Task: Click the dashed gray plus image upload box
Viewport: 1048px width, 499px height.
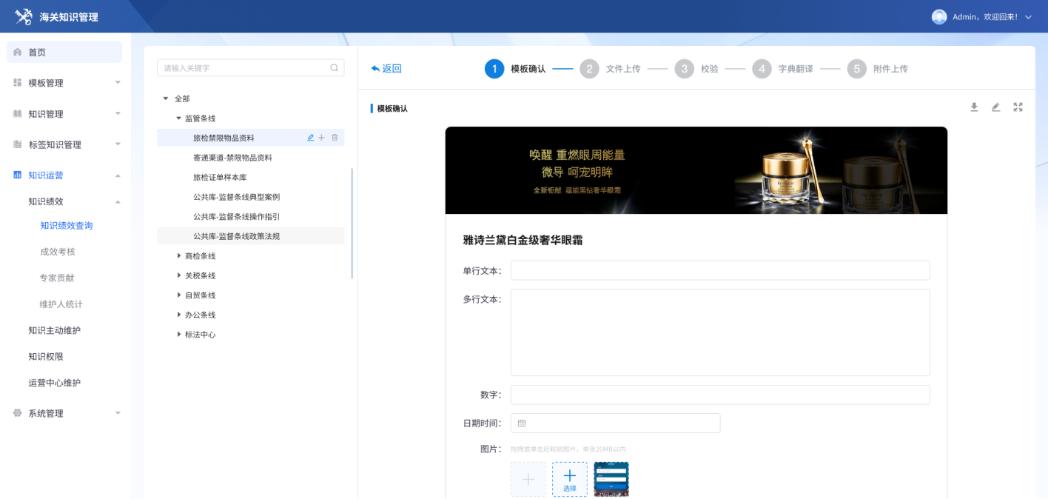Action: pyautogui.click(x=528, y=480)
